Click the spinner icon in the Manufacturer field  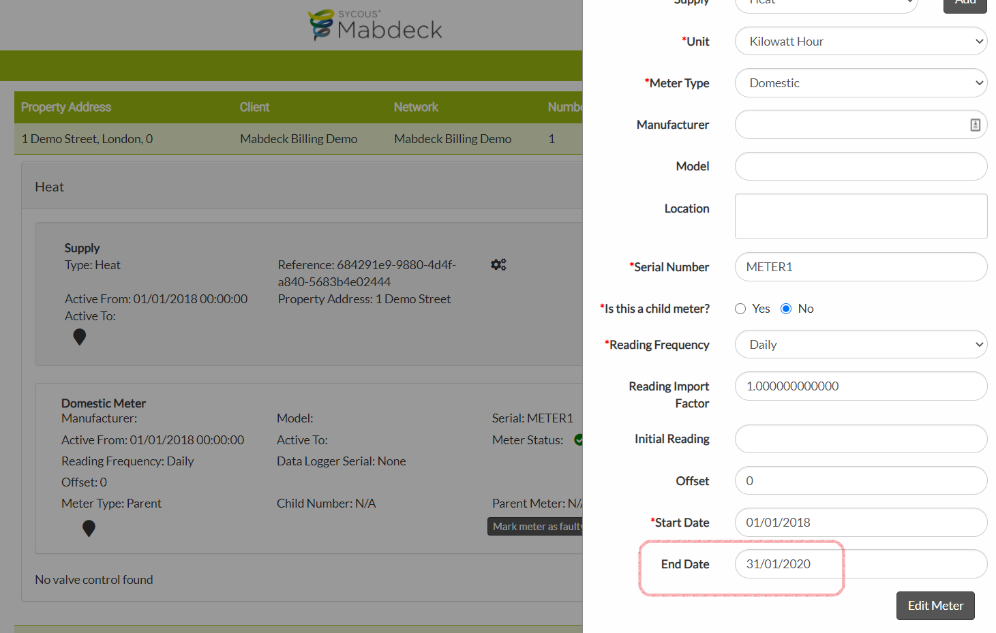(x=976, y=124)
